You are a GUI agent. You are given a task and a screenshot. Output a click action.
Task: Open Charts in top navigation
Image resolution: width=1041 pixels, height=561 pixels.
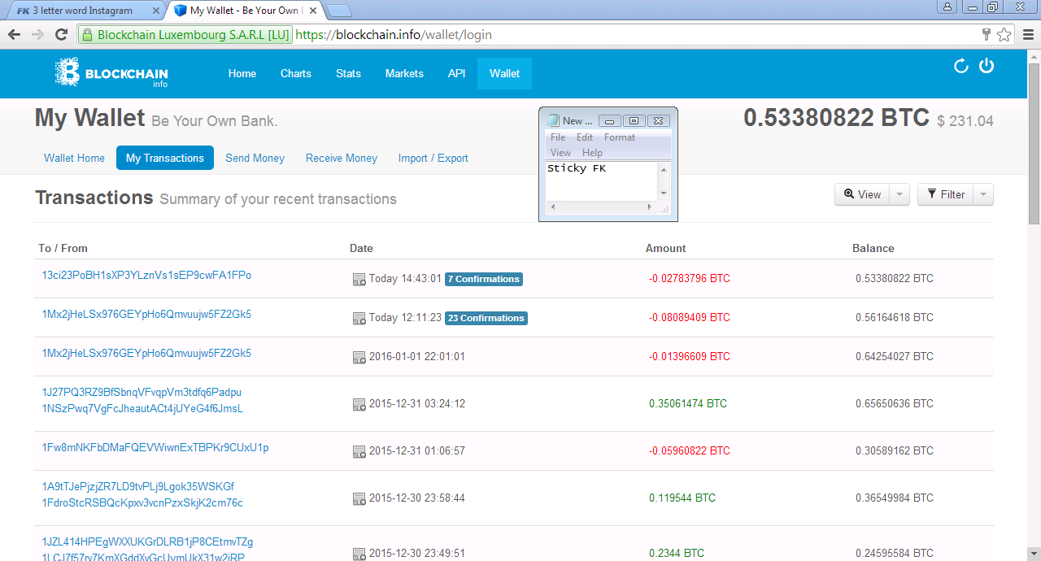(x=296, y=73)
